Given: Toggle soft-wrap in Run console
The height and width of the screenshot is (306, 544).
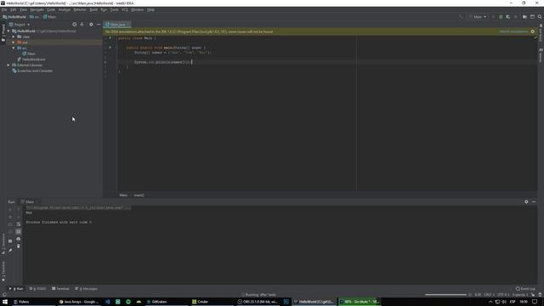Looking at the screenshot, I should (x=19, y=224).
